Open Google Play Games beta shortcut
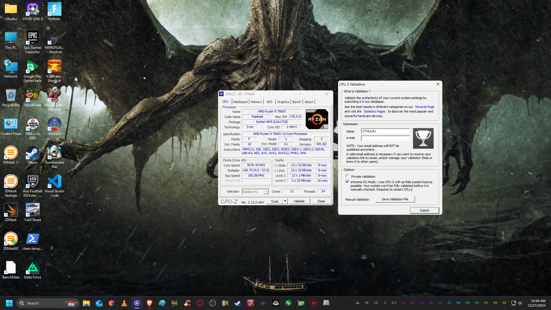Image resolution: width=551 pixels, height=310 pixels. [33, 71]
